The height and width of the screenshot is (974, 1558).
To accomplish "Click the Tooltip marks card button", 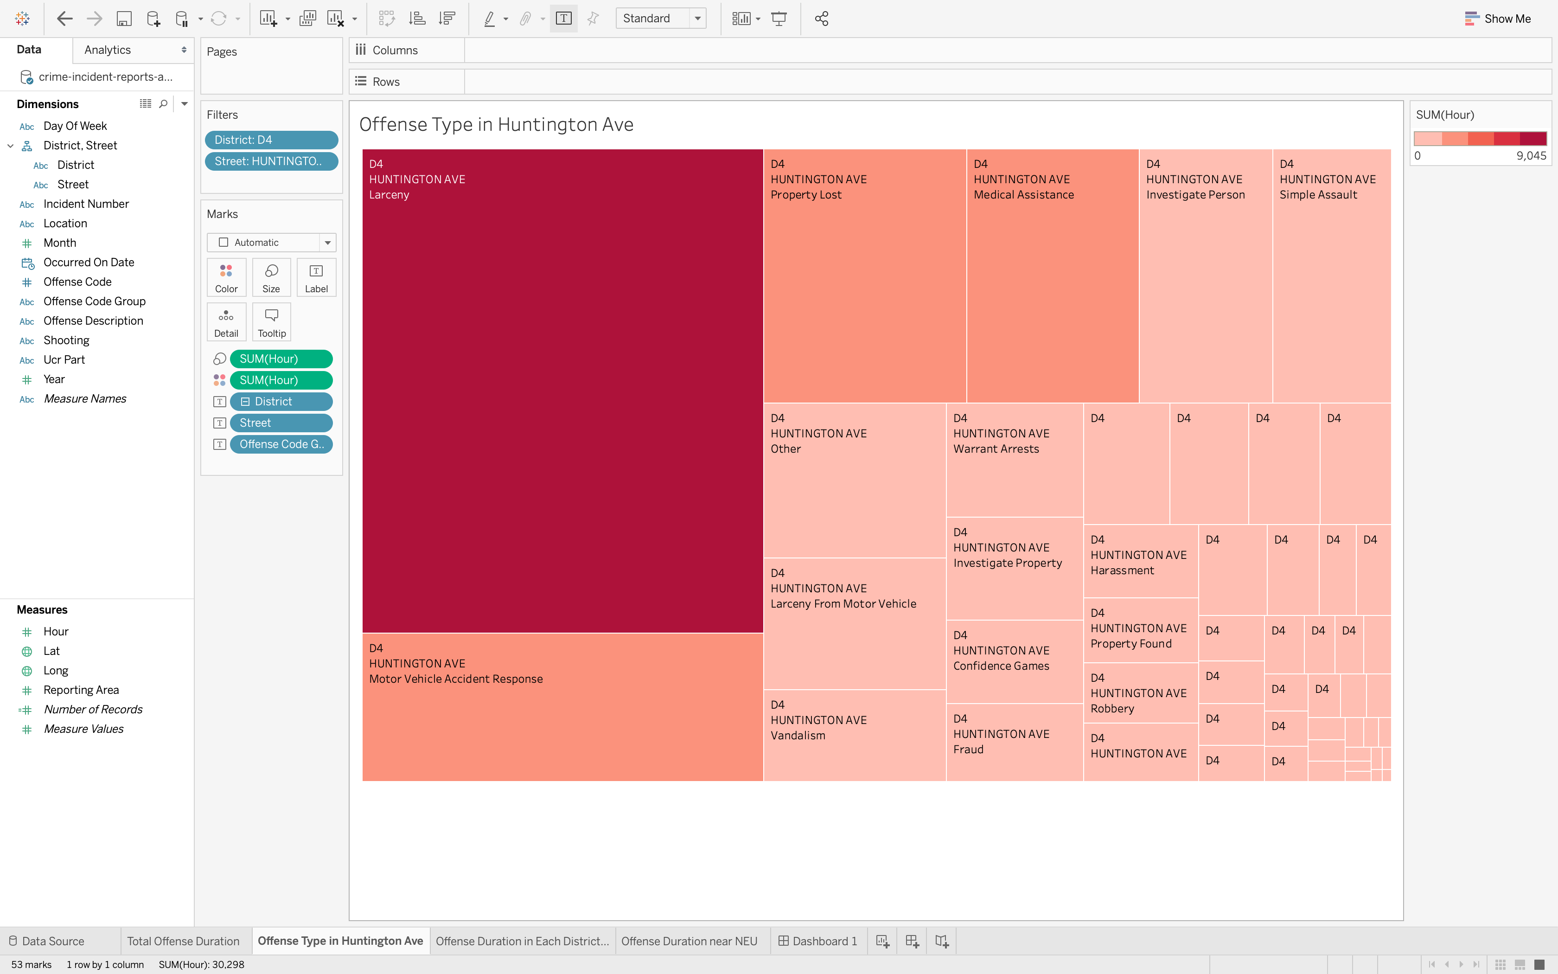I will click(272, 322).
